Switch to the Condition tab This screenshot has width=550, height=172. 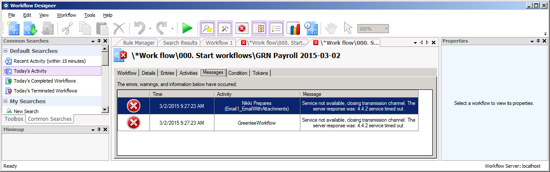(238, 73)
